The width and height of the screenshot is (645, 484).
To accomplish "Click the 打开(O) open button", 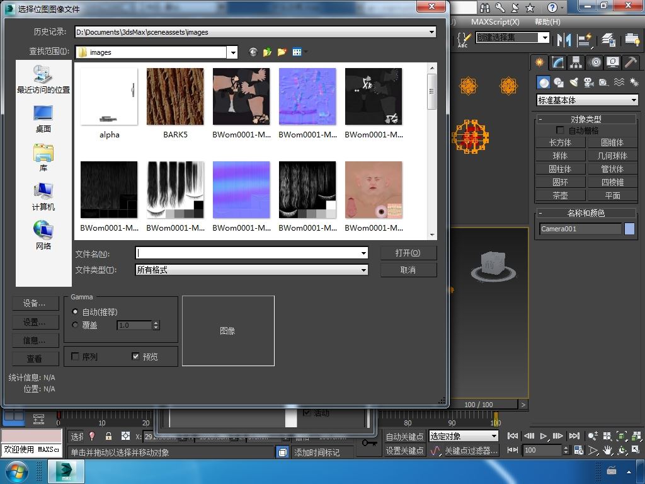I will (x=408, y=253).
